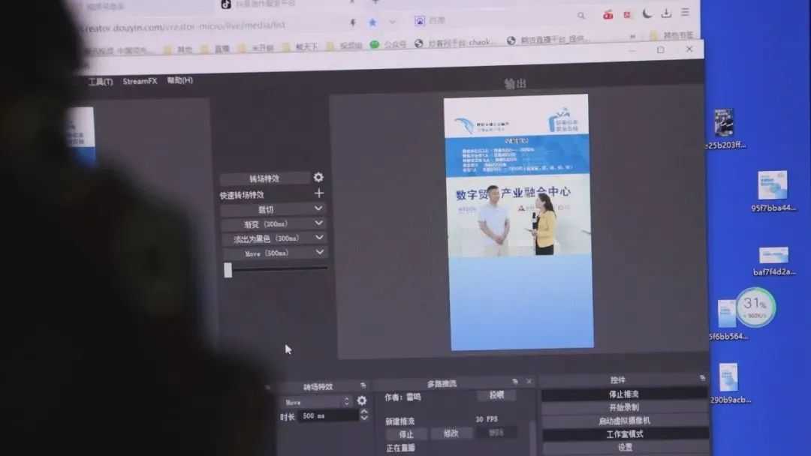This screenshot has height=456, width=811.
Task: Open the StreamFX menu
Action: point(140,81)
